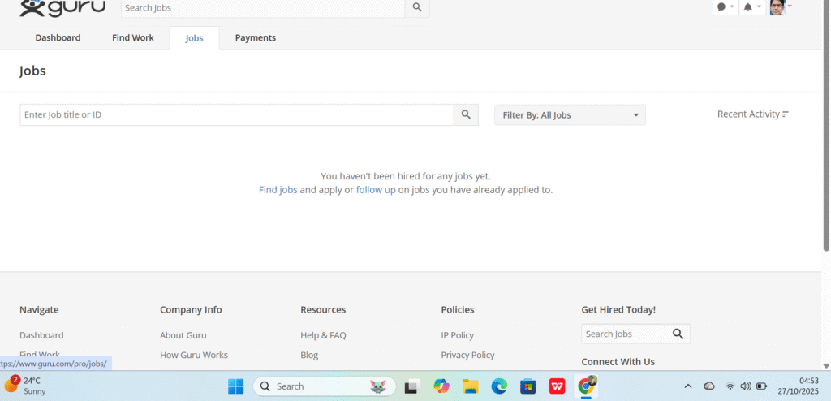
Task: Click the Guru logo in header
Action: (62, 8)
